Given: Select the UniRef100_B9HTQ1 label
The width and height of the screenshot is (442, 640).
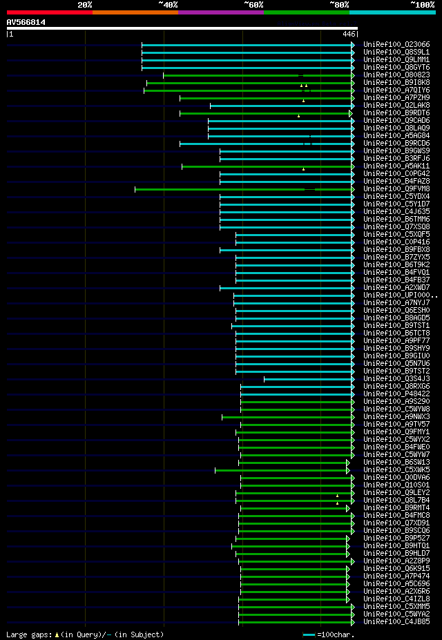Looking at the screenshot, I should click(396, 545).
